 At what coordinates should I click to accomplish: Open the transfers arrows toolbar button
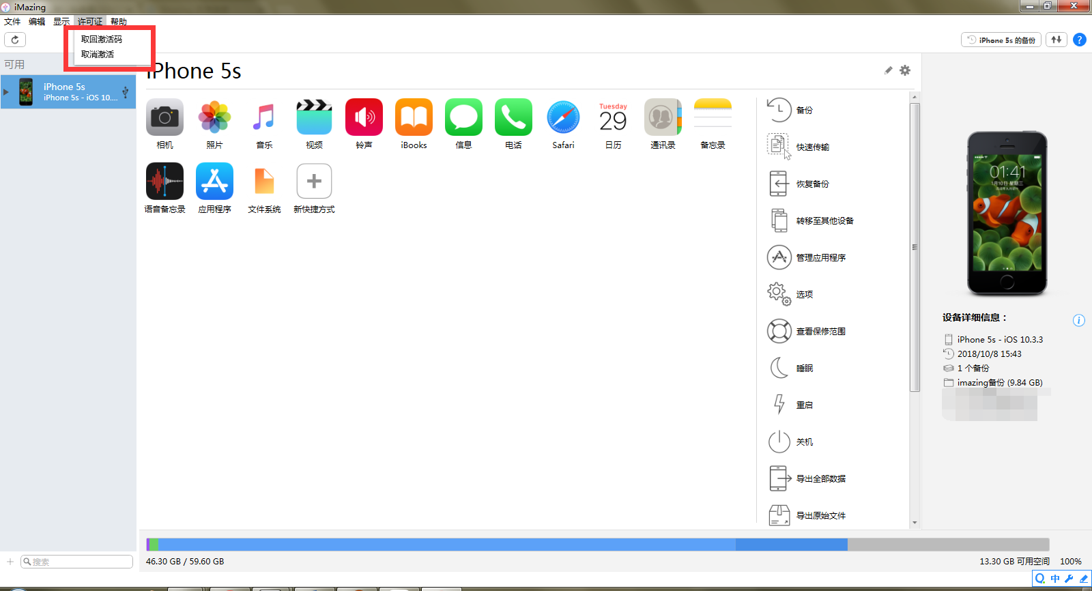point(1057,40)
